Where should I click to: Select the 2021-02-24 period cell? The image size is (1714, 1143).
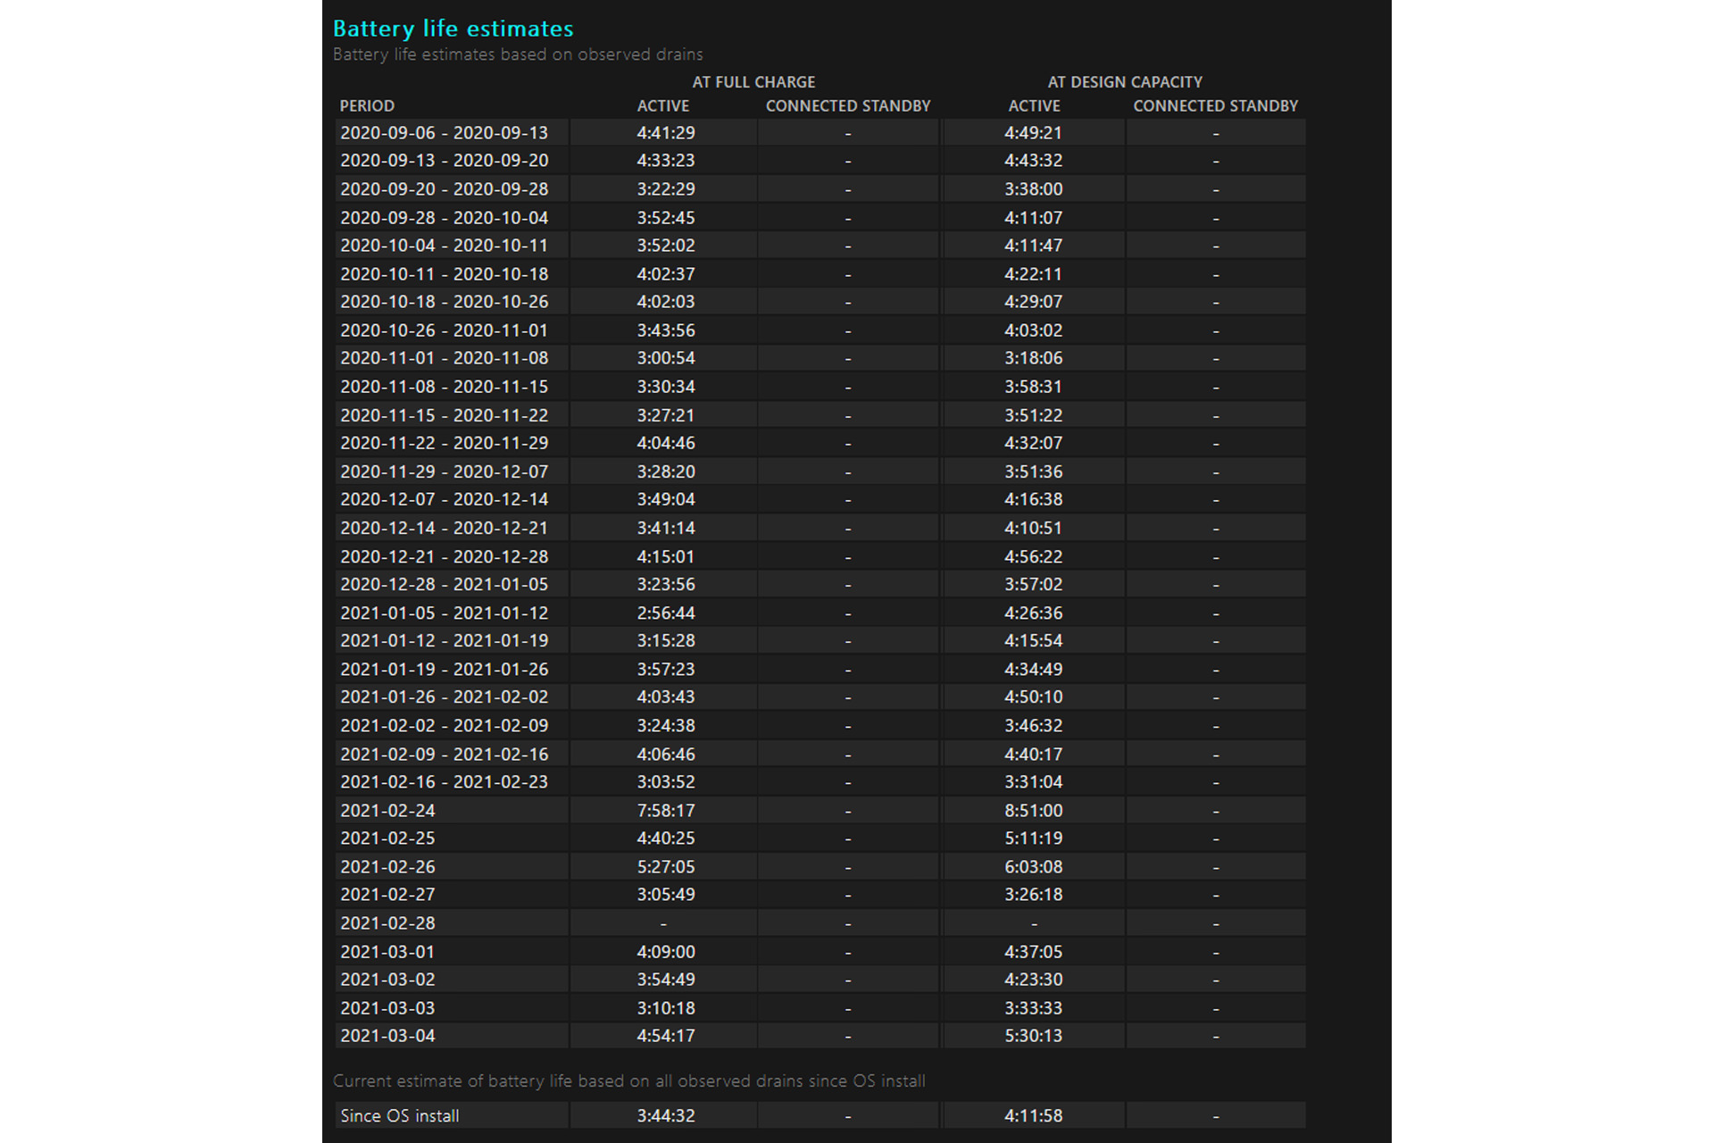point(387,810)
